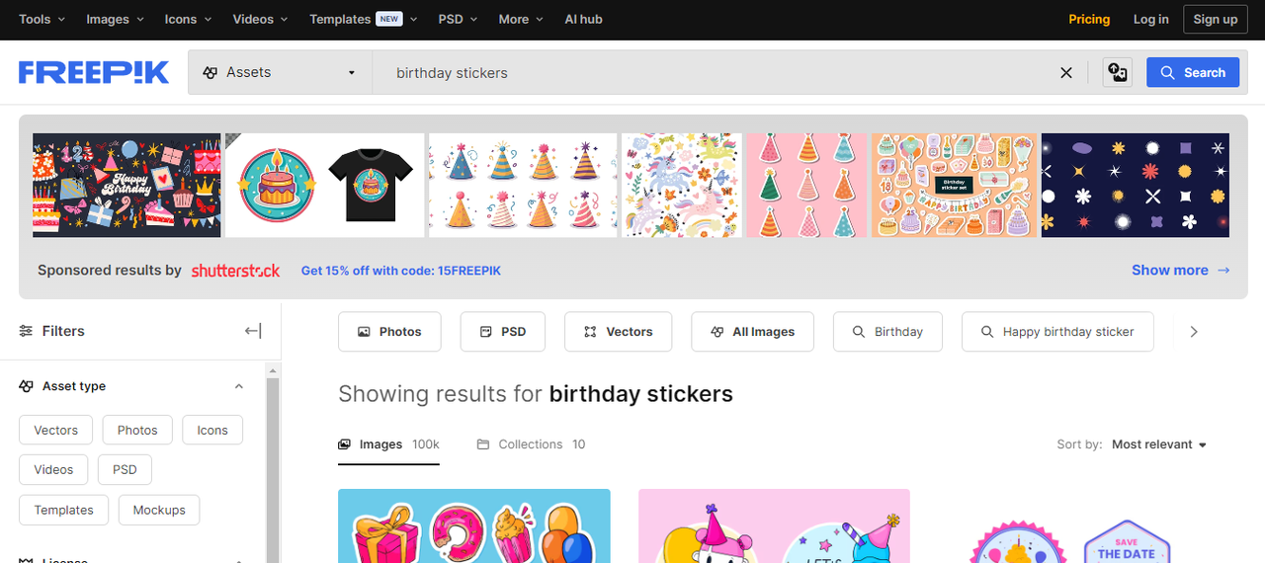Image resolution: width=1265 pixels, height=563 pixels.
Task: Open the PSD menu
Action: [x=458, y=19]
